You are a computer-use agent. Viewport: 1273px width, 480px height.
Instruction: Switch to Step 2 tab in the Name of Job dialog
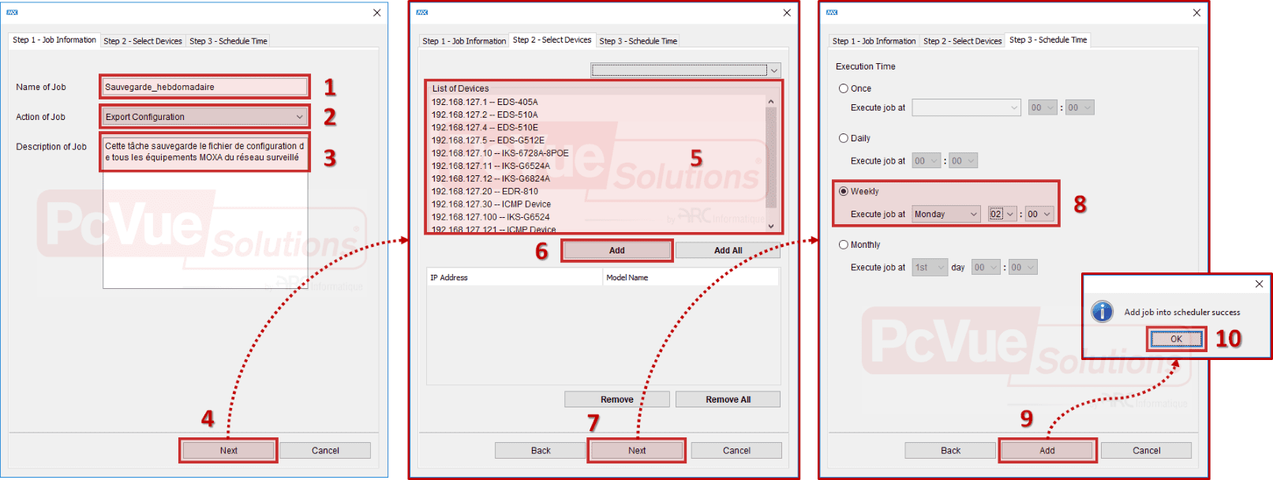[143, 41]
